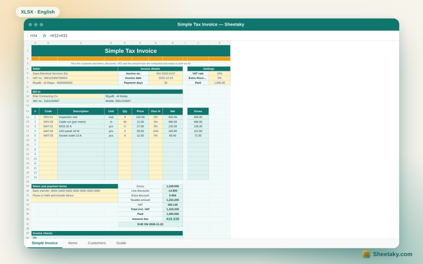Click the H34 cell reference box
Screen dimensions: 423x264
click(34, 35)
